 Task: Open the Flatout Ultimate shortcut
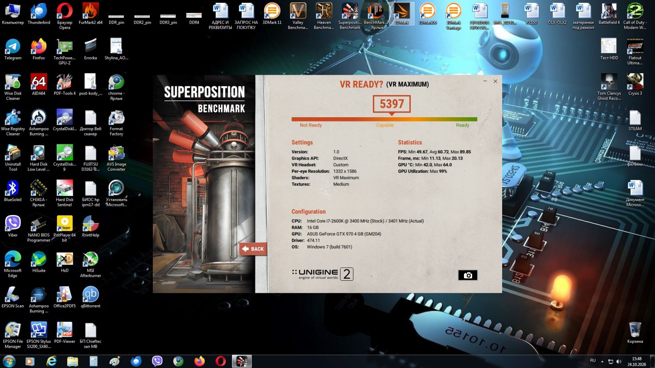635,52
